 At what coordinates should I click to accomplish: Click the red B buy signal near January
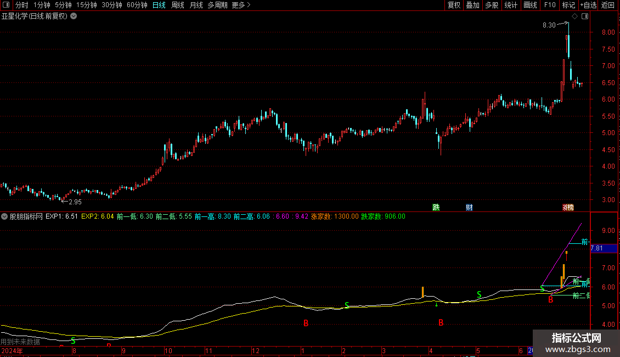[306, 323]
